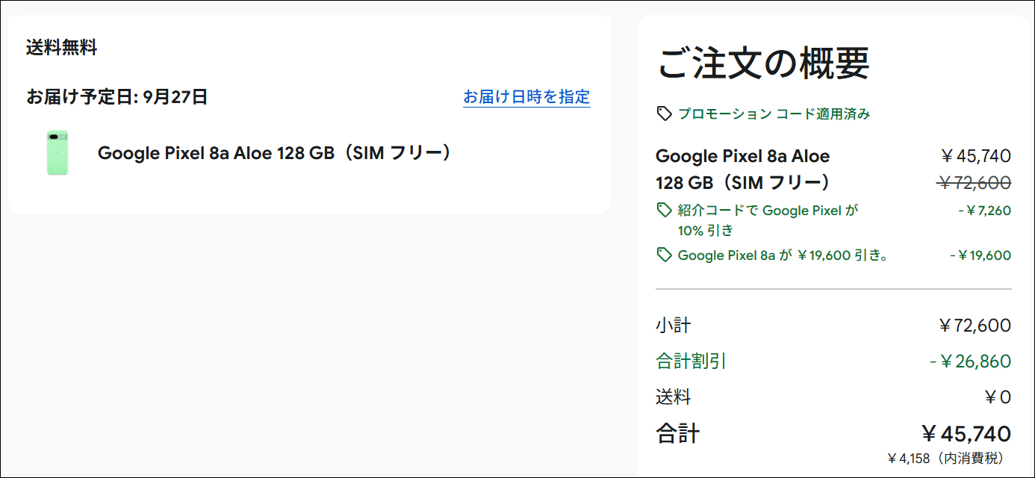The width and height of the screenshot is (1035, 478).
Task: Click the Google Pixel 8a Aloe 128 GB product title
Action: pyautogui.click(x=276, y=153)
